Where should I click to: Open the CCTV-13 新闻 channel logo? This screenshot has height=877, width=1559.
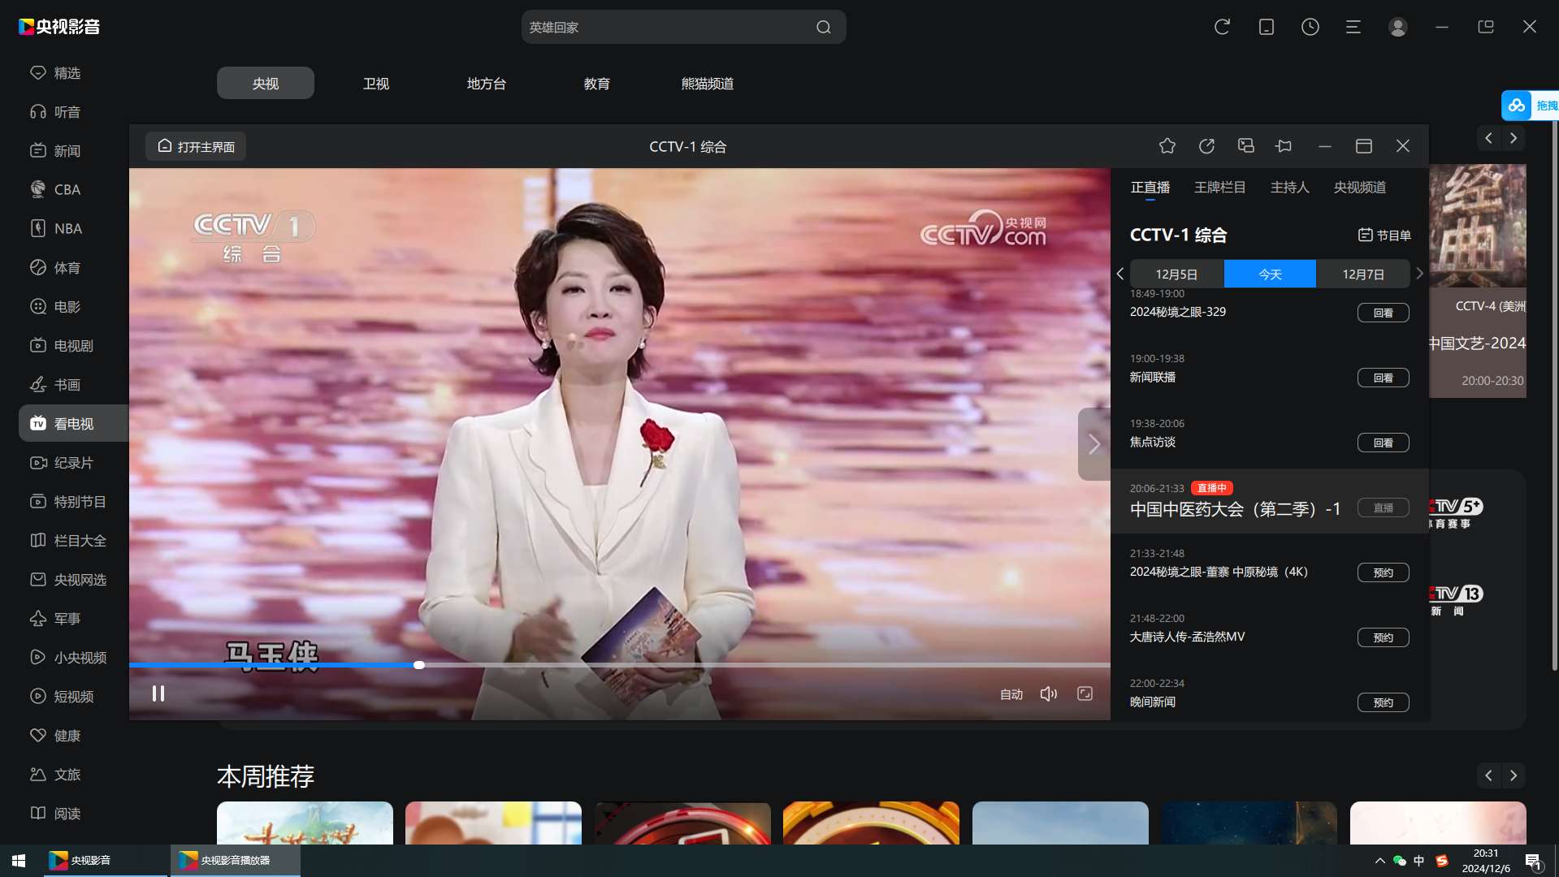[1457, 601]
